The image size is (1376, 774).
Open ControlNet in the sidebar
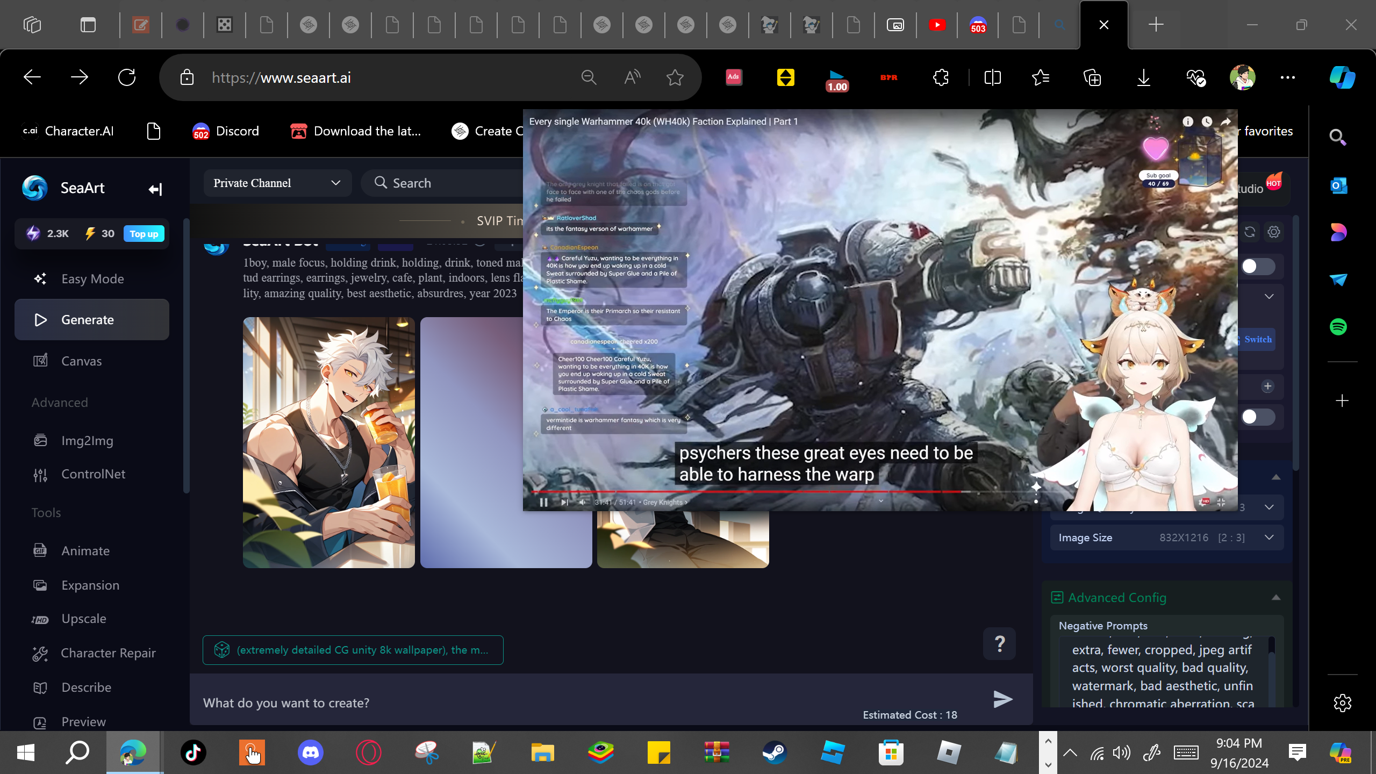[92, 474]
